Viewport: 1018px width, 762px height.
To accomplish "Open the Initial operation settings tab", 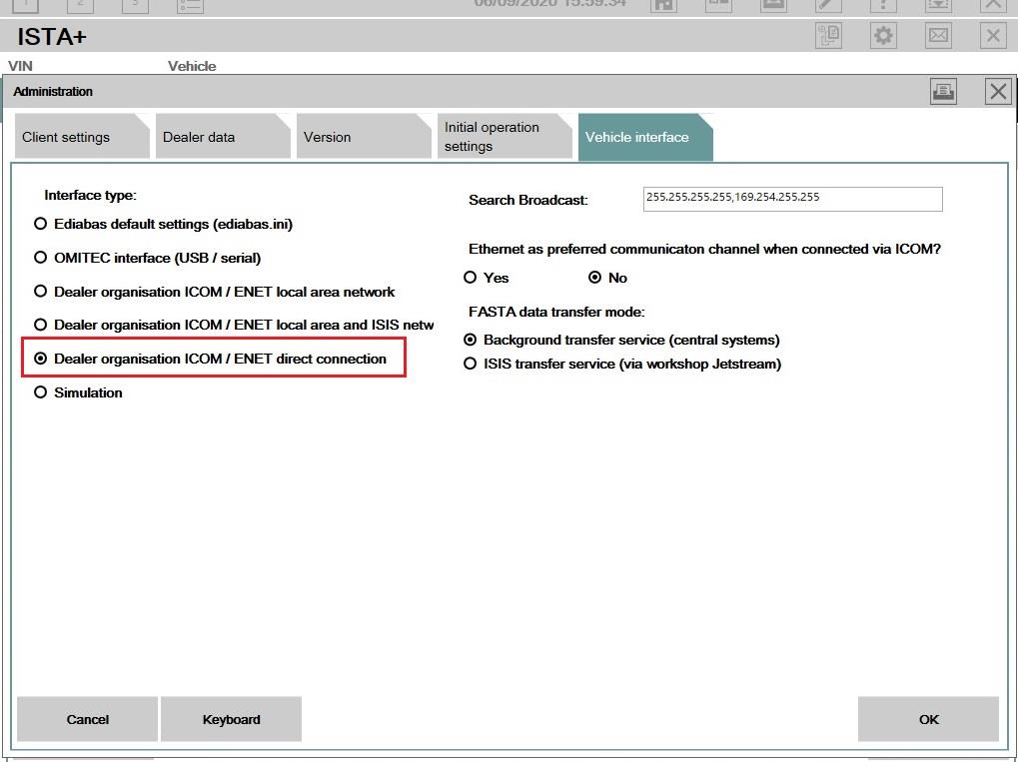I will point(505,137).
